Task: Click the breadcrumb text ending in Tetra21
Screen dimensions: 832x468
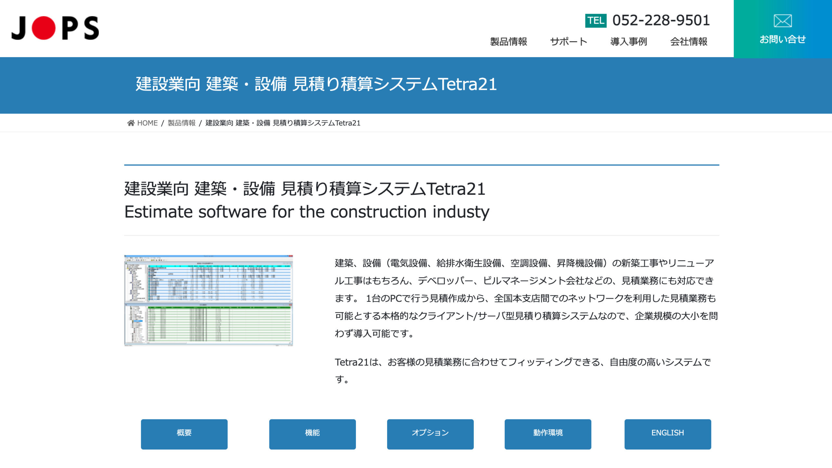Action: coord(283,123)
